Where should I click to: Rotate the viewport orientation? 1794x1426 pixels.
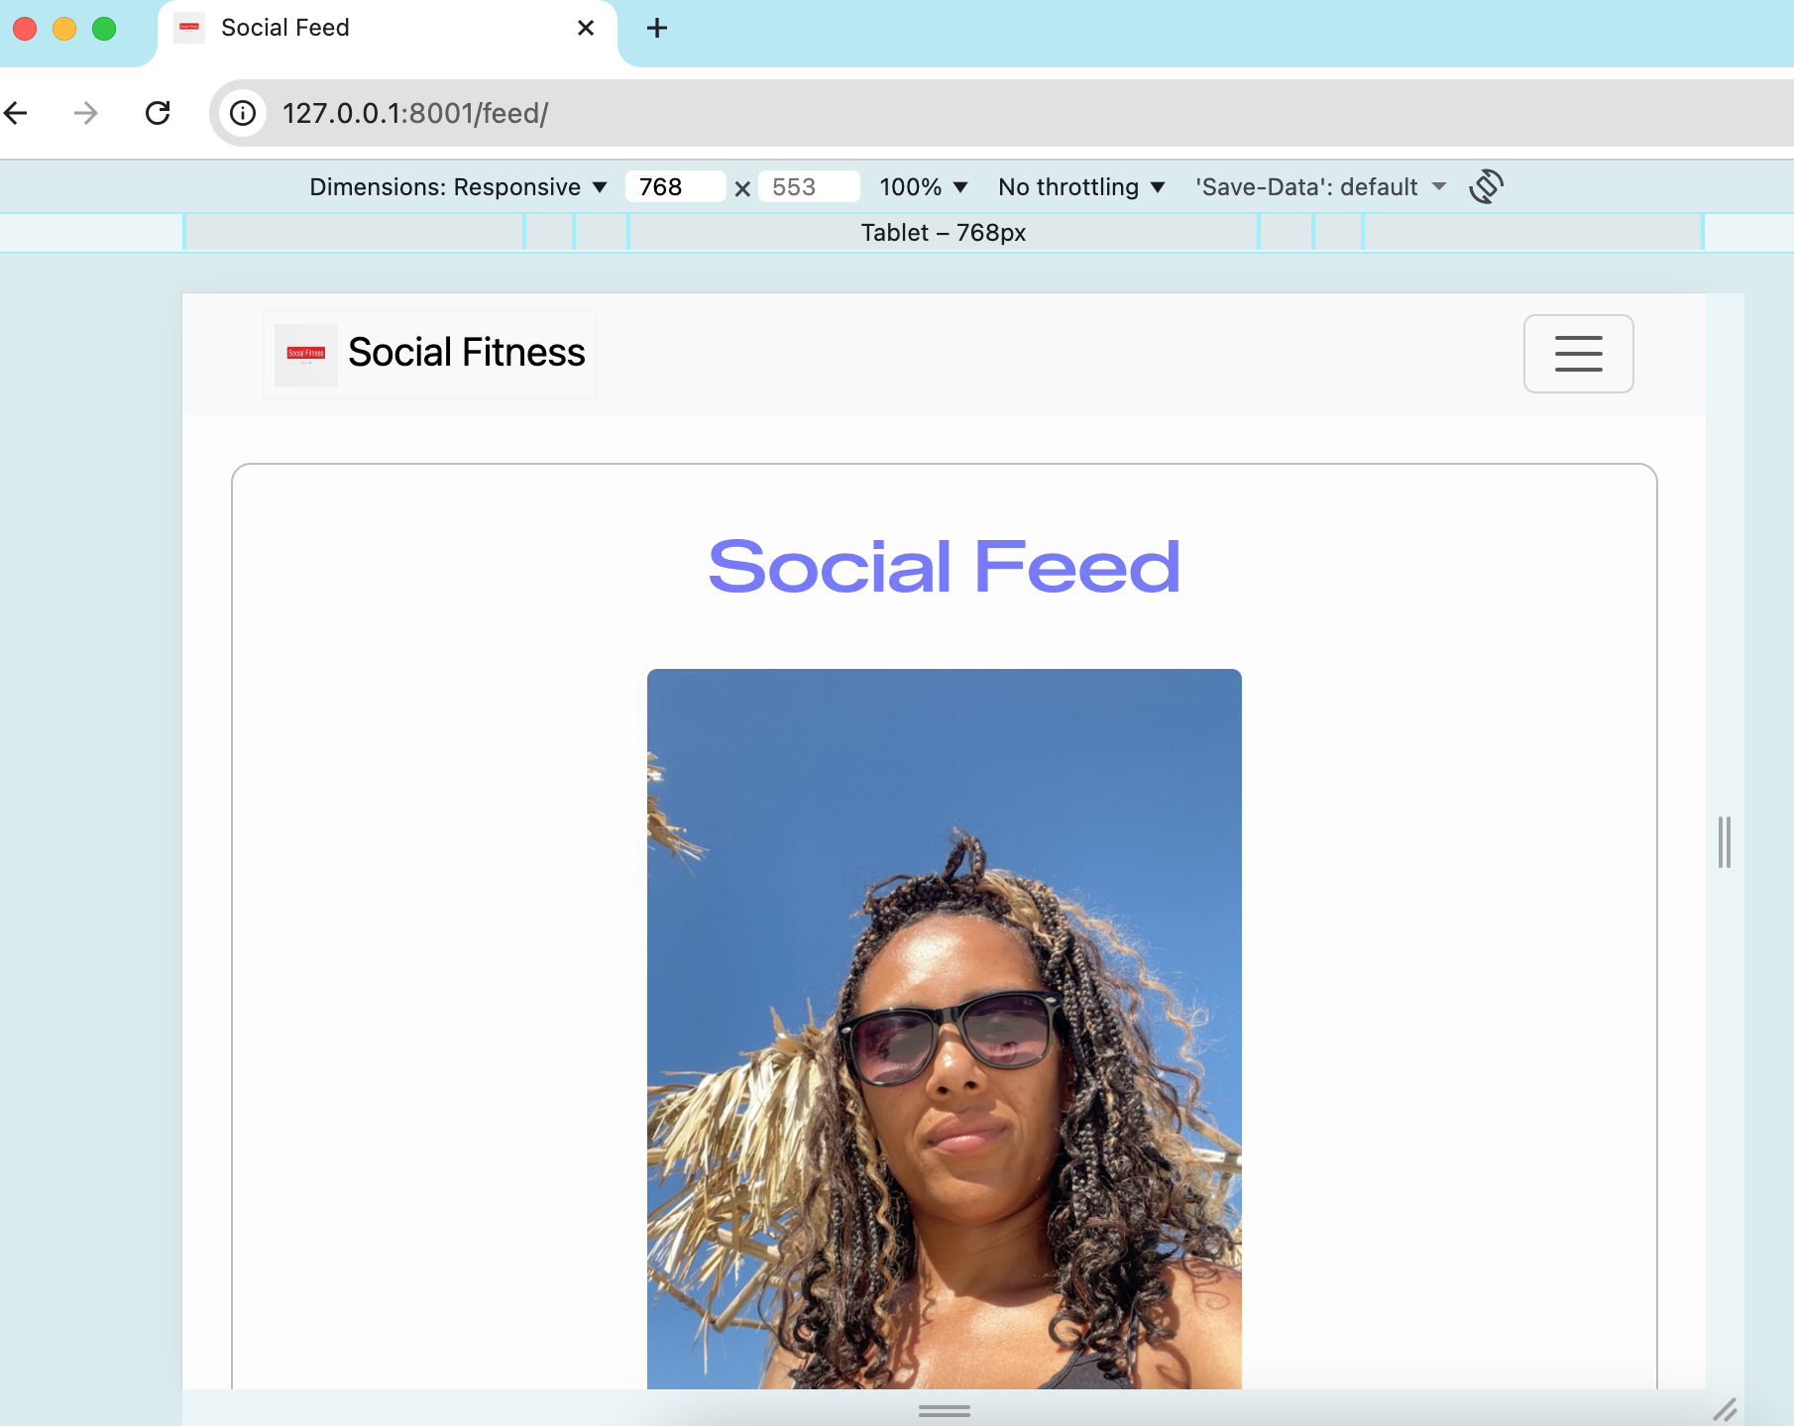(x=1486, y=186)
